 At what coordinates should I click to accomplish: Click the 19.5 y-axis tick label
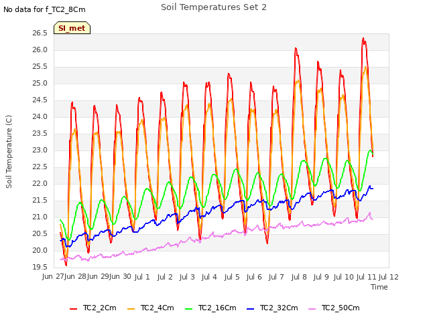pos(40,267)
